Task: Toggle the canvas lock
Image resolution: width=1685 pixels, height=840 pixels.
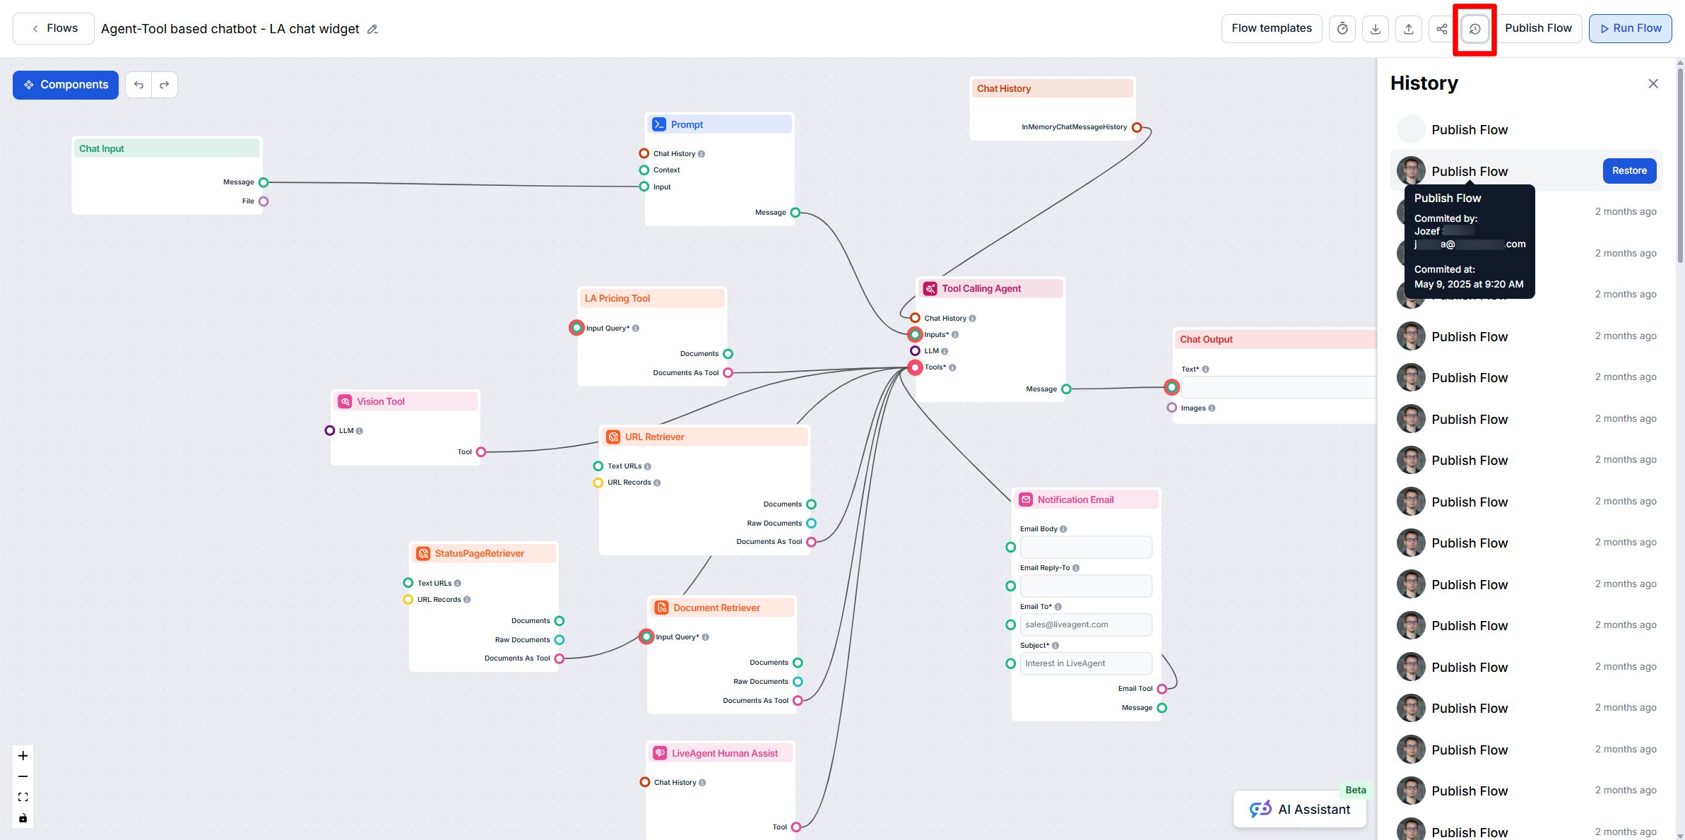Action: coord(23,818)
